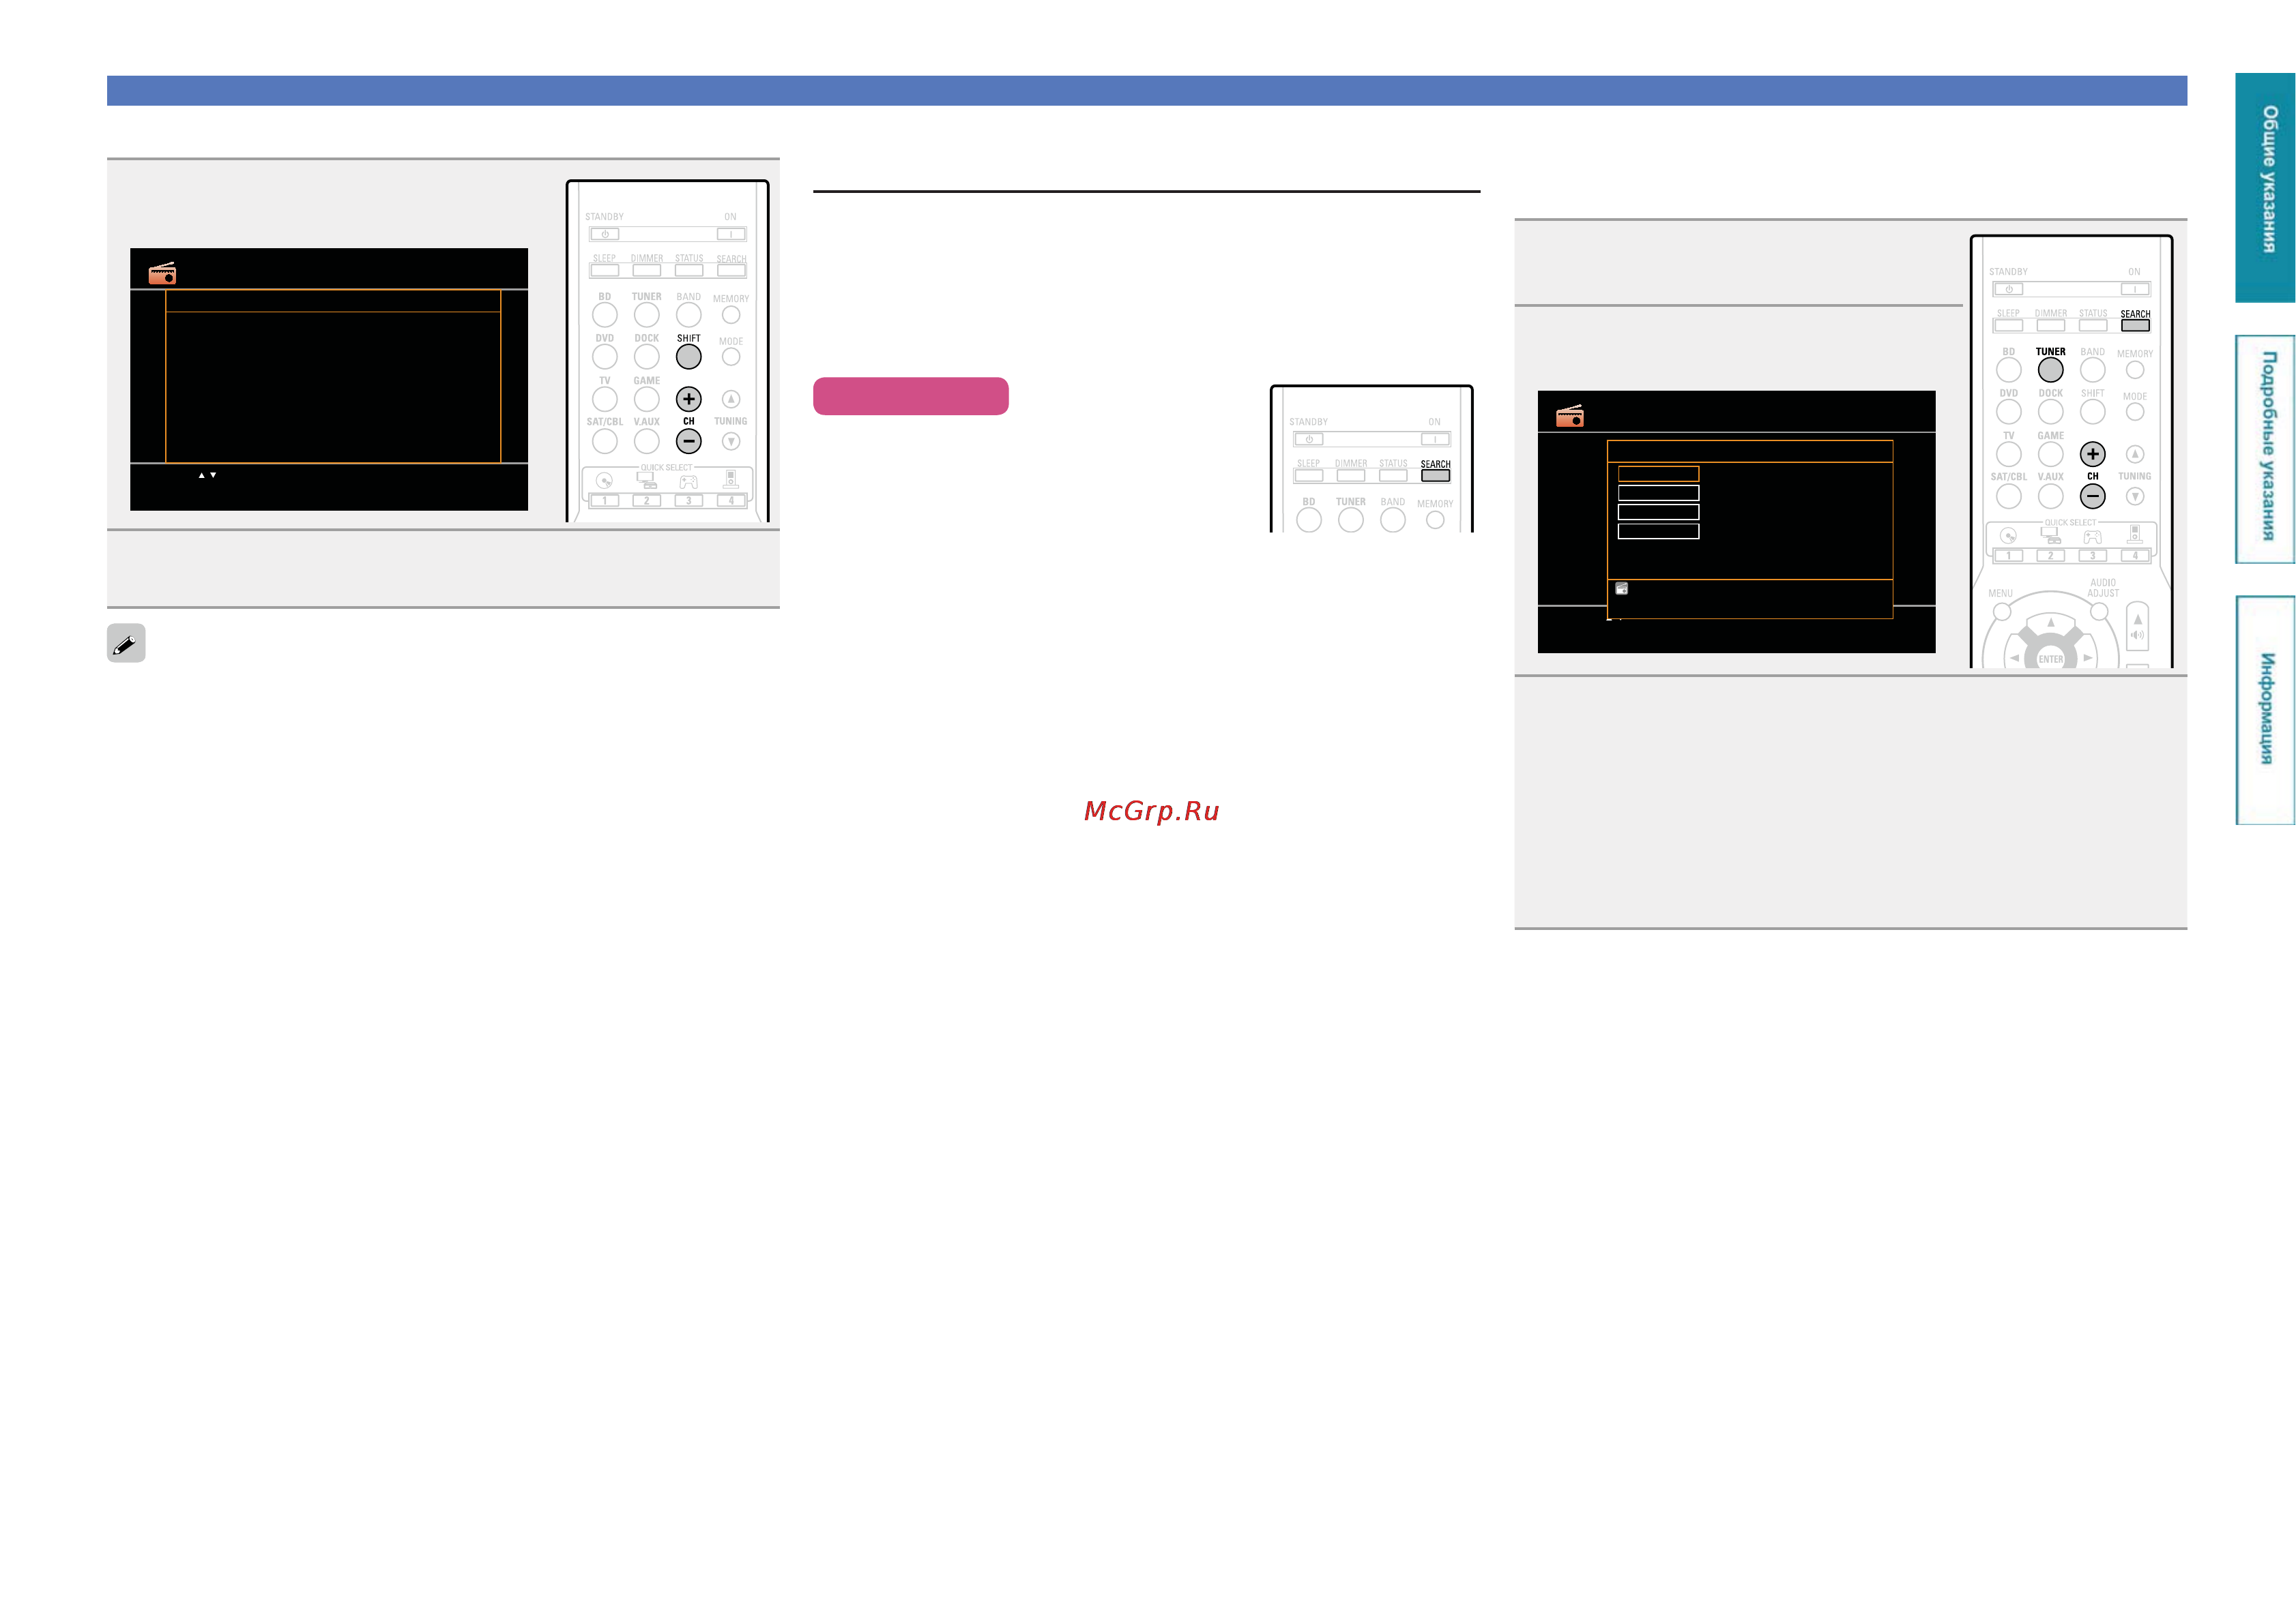Click STANDBY power icon on the SHIFT-highlighted remote

point(605,235)
